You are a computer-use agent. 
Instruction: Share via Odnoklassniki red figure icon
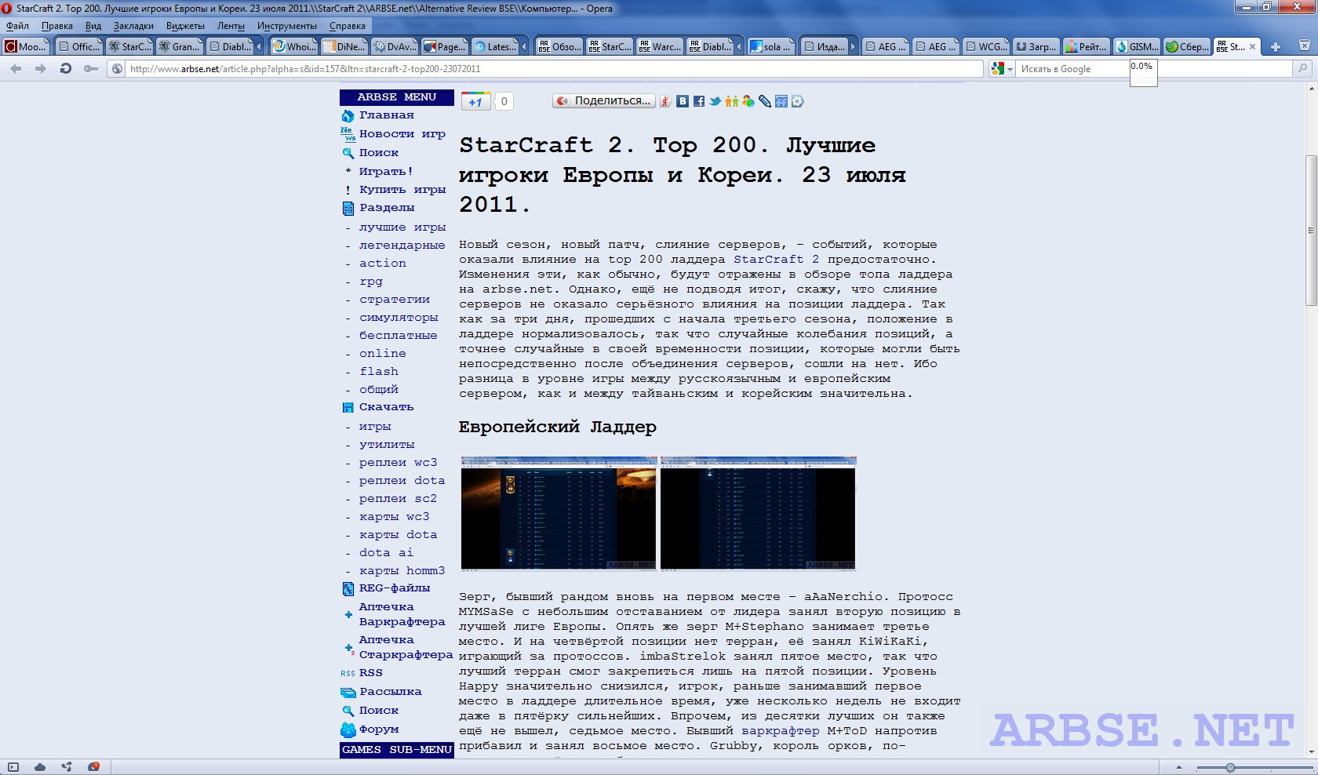(665, 101)
